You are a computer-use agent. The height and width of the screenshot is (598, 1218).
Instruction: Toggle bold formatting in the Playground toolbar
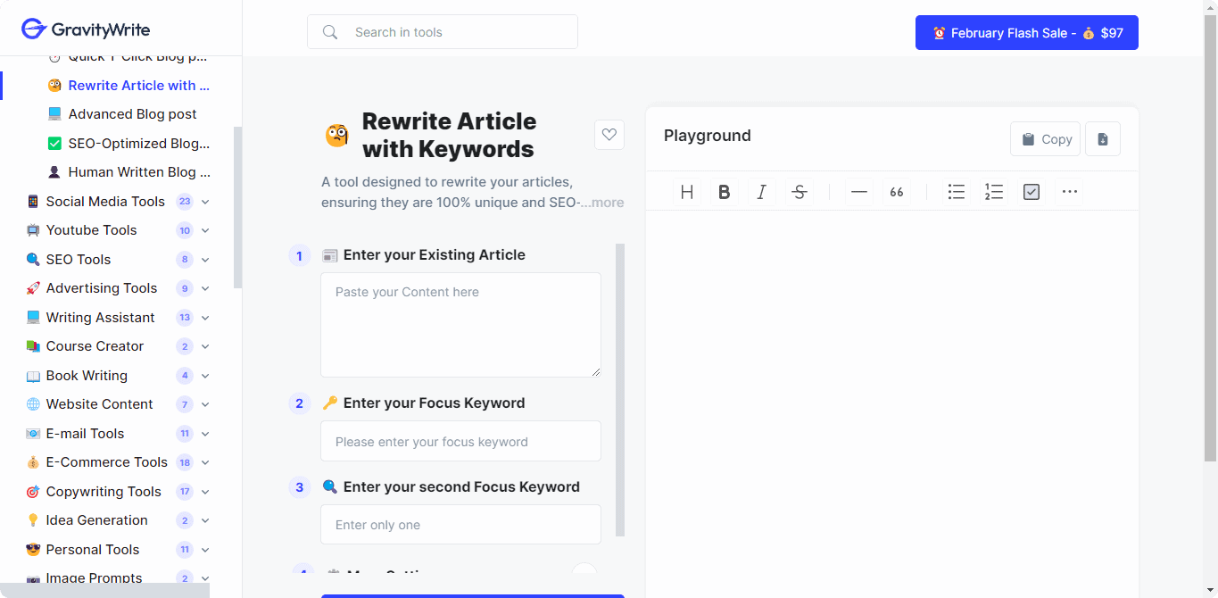724,191
